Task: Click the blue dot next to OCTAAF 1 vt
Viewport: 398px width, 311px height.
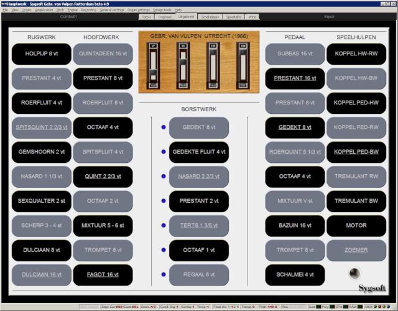Action: coord(164,250)
